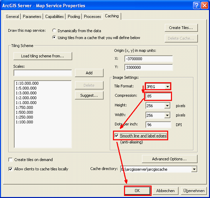The image size is (210, 198).
Task: Click the Help question mark button in title bar
Action: click(197, 6)
